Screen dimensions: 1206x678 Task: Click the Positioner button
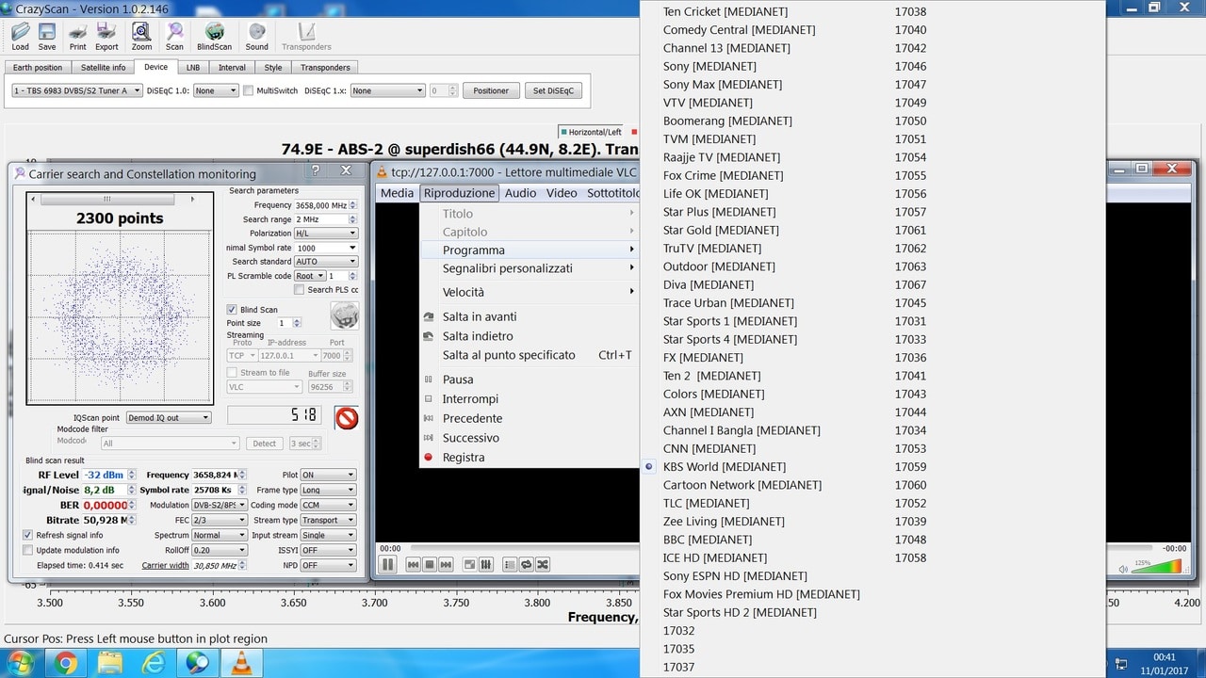(x=491, y=90)
